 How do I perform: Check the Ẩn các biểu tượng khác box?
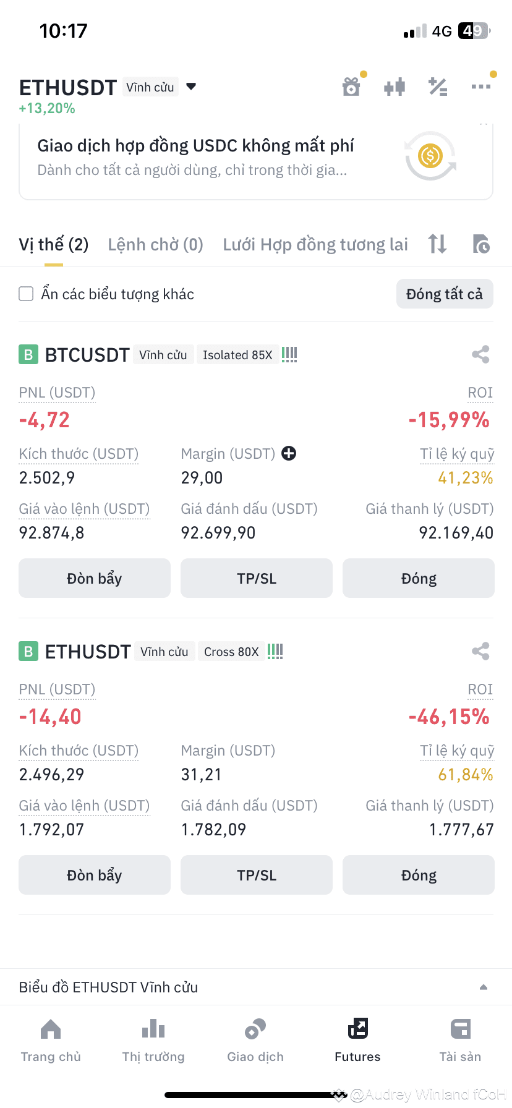26,294
